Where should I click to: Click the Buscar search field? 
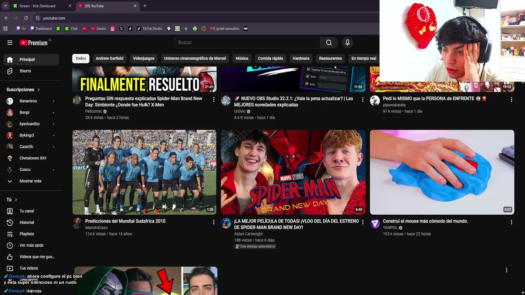(x=247, y=43)
